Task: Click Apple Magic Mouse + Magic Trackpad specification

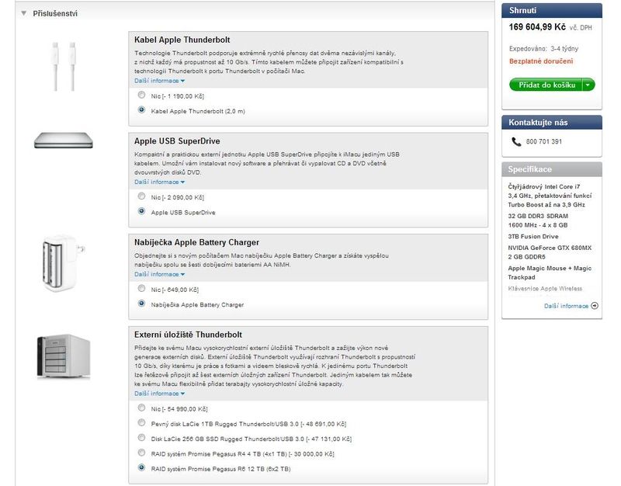Action: click(550, 273)
